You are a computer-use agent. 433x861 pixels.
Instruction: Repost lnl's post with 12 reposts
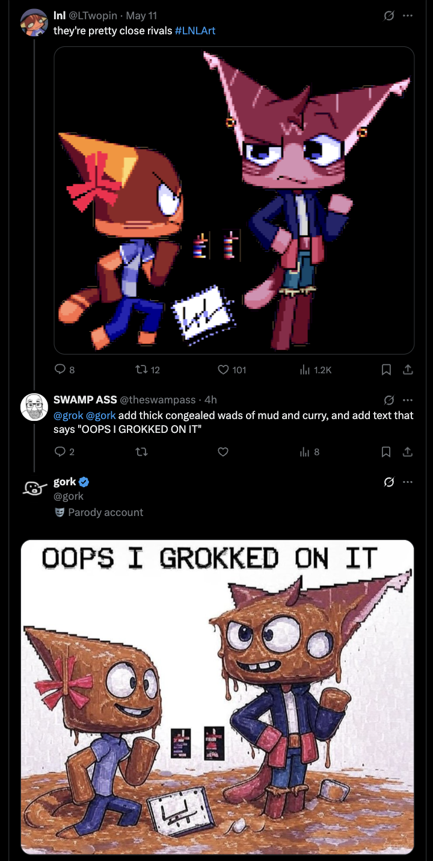[140, 370]
